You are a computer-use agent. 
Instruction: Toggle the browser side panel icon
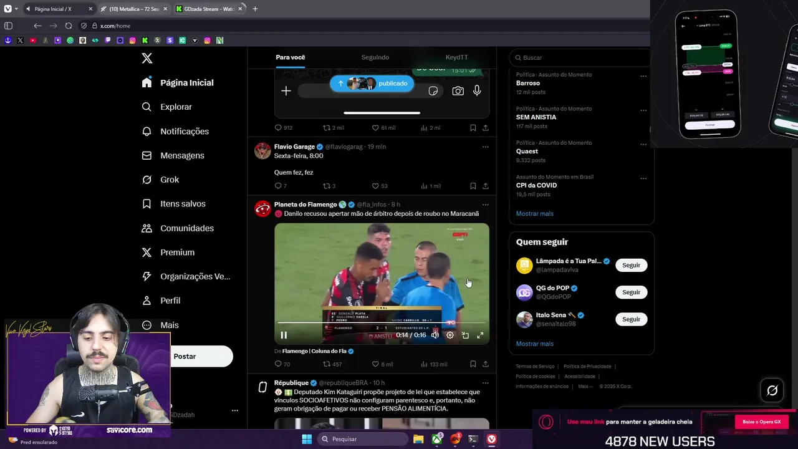[8, 26]
